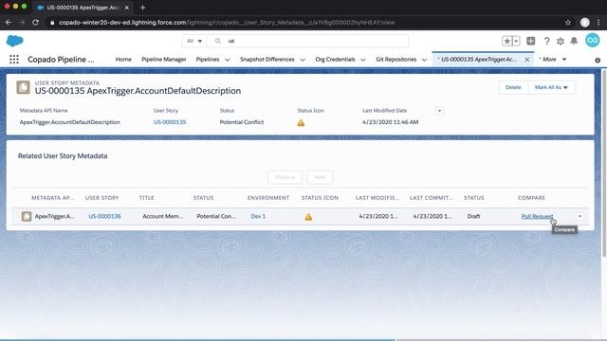Viewport: 607px width, 341px height.
Task: Open a new browser tab
Action: coord(143,8)
